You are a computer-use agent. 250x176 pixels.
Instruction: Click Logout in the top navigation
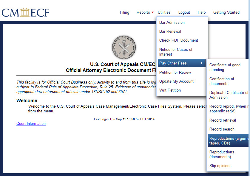pos(184,12)
